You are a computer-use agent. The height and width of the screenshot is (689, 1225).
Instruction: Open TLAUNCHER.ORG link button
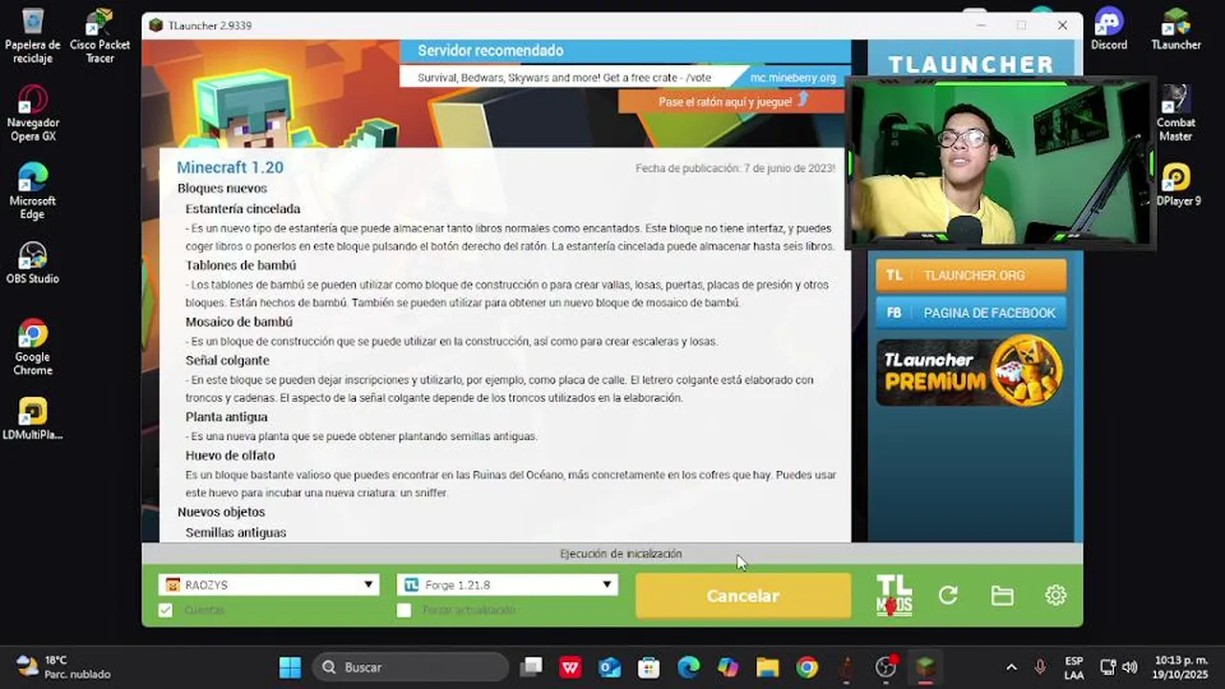tap(970, 276)
